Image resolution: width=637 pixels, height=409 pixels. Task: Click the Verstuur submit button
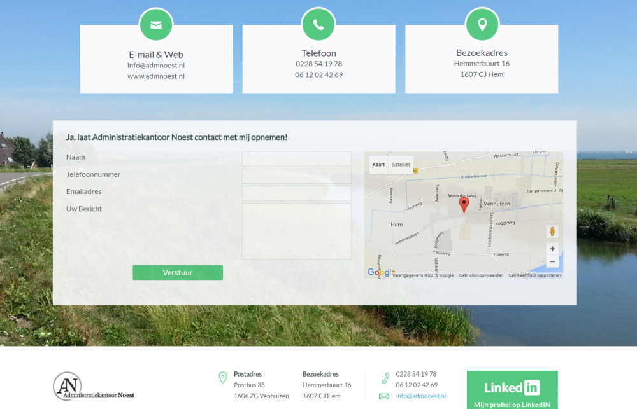(x=178, y=273)
